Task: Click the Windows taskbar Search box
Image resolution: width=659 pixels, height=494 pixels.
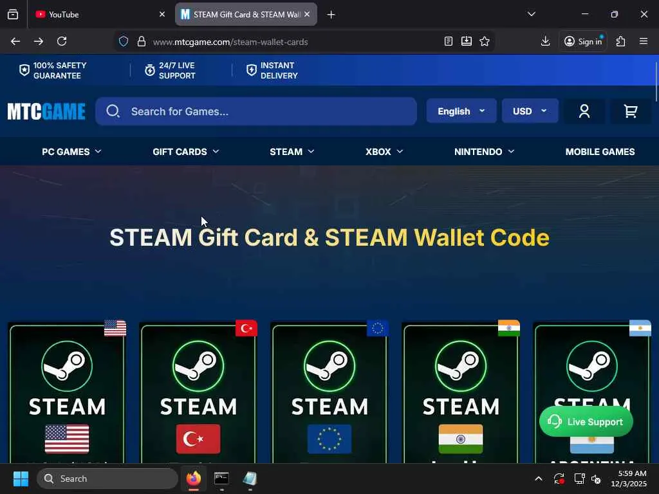Action: coord(107,479)
